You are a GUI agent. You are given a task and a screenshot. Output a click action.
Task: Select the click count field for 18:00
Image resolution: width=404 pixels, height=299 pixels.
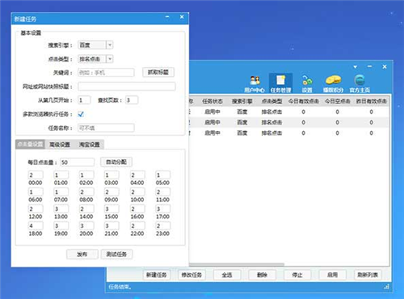tap(36, 225)
